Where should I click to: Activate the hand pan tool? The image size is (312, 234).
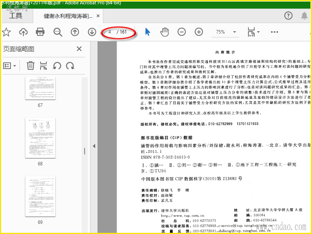point(165,32)
